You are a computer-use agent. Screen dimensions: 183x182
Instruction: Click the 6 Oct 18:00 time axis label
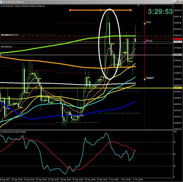point(138,180)
